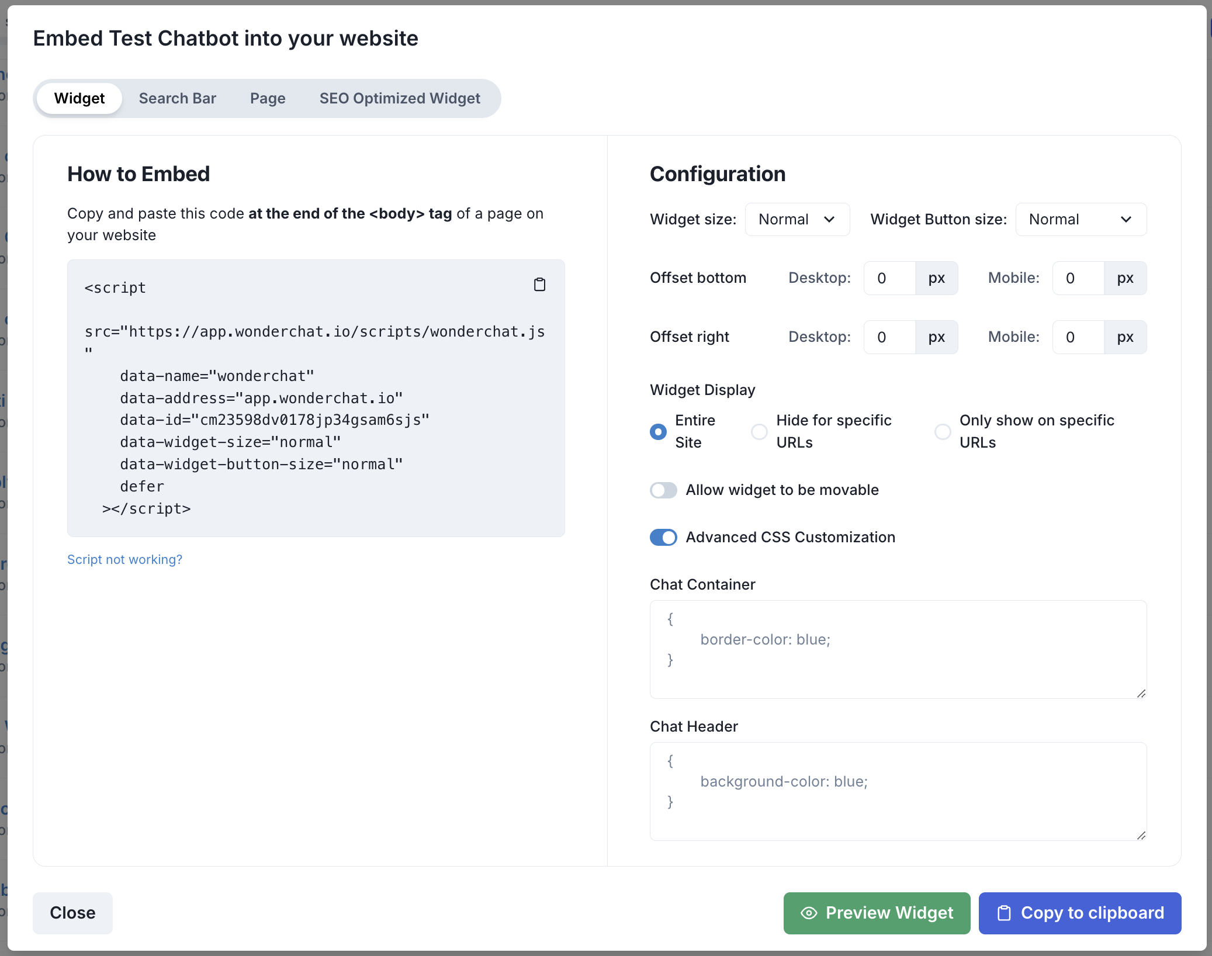Viewport: 1212px width, 956px height.
Task: Click clipboard icon on Copy to clipboard
Action: [x=1004, y=913]
